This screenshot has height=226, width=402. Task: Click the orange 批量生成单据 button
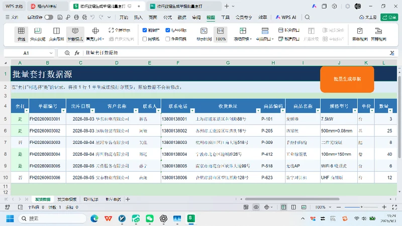pyautogui.click(x=347, y=79)
